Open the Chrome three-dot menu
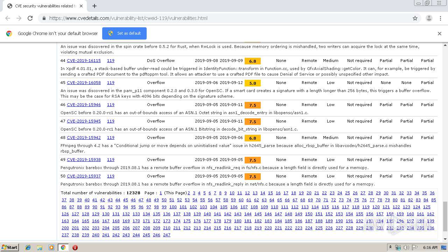Screen dimensions: 448x252 pyautogui.click(x=440, y=18)
